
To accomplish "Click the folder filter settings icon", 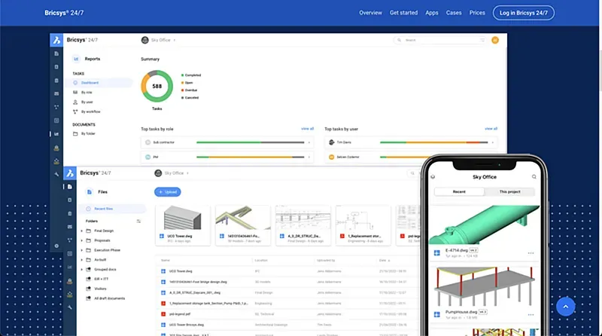I will tap(138, 221).
